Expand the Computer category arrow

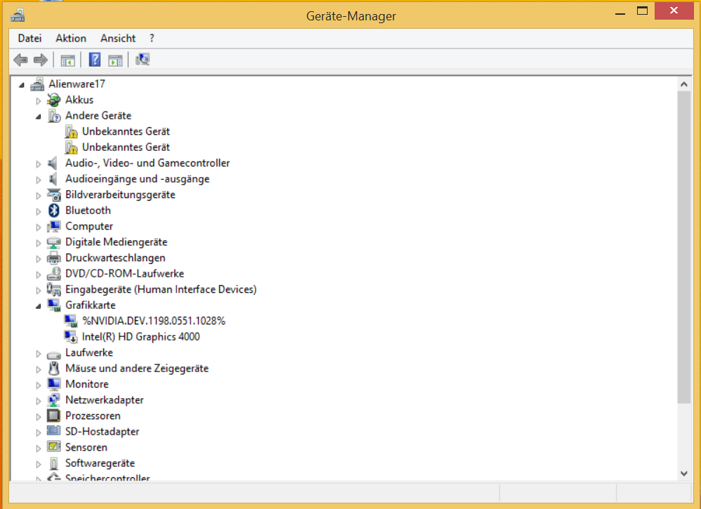39,227
